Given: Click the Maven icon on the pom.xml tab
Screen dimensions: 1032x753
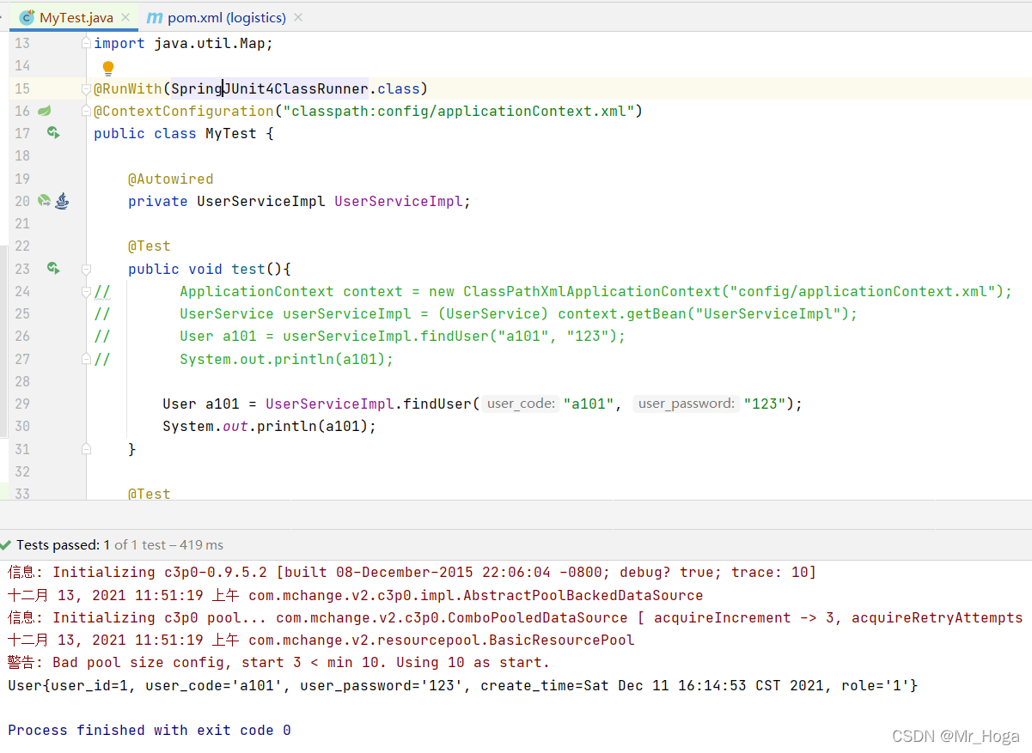Looking at the screenshot, I should (x=153, y=16).
